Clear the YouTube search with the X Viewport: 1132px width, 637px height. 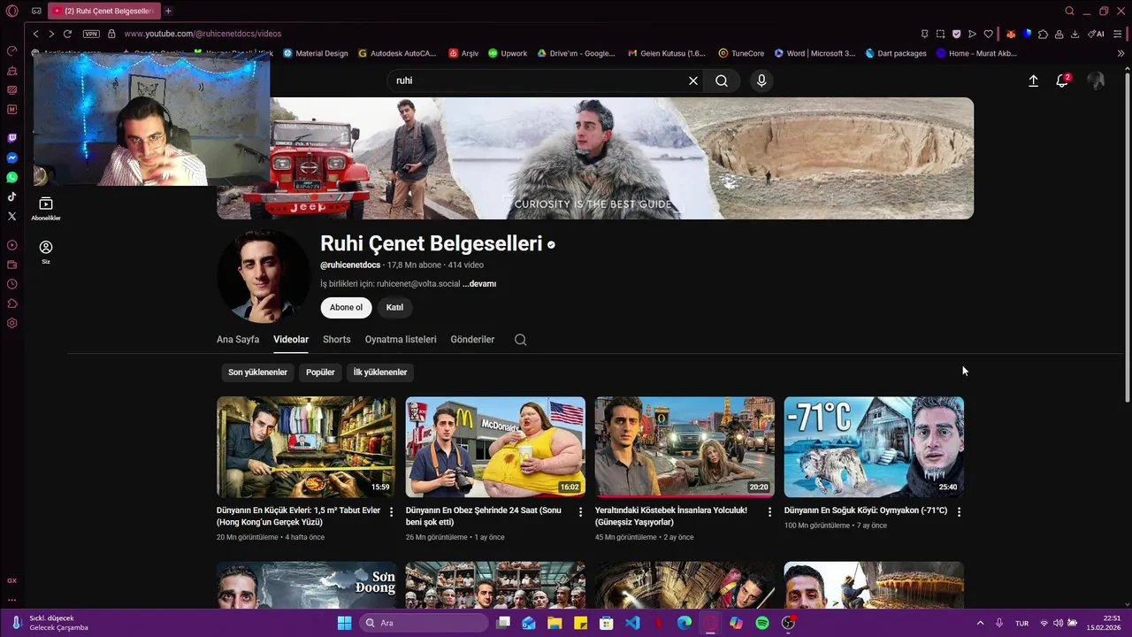[693, 81]
